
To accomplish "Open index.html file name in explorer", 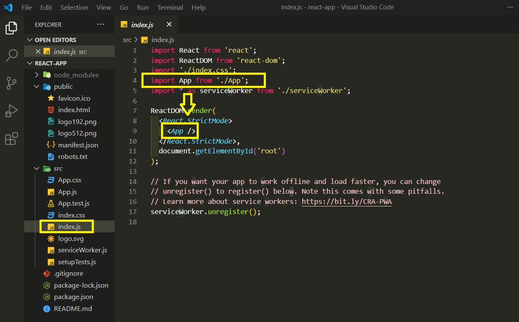I will (74, 110).
